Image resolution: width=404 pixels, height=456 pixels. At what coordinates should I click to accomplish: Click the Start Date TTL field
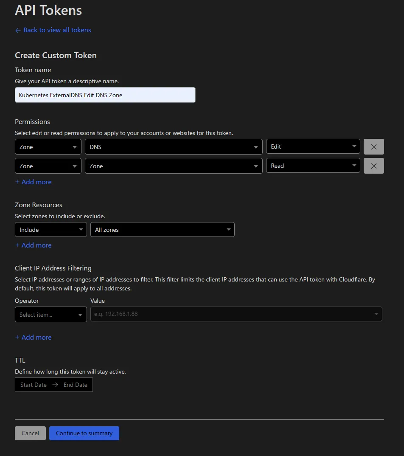pos(34,385)
